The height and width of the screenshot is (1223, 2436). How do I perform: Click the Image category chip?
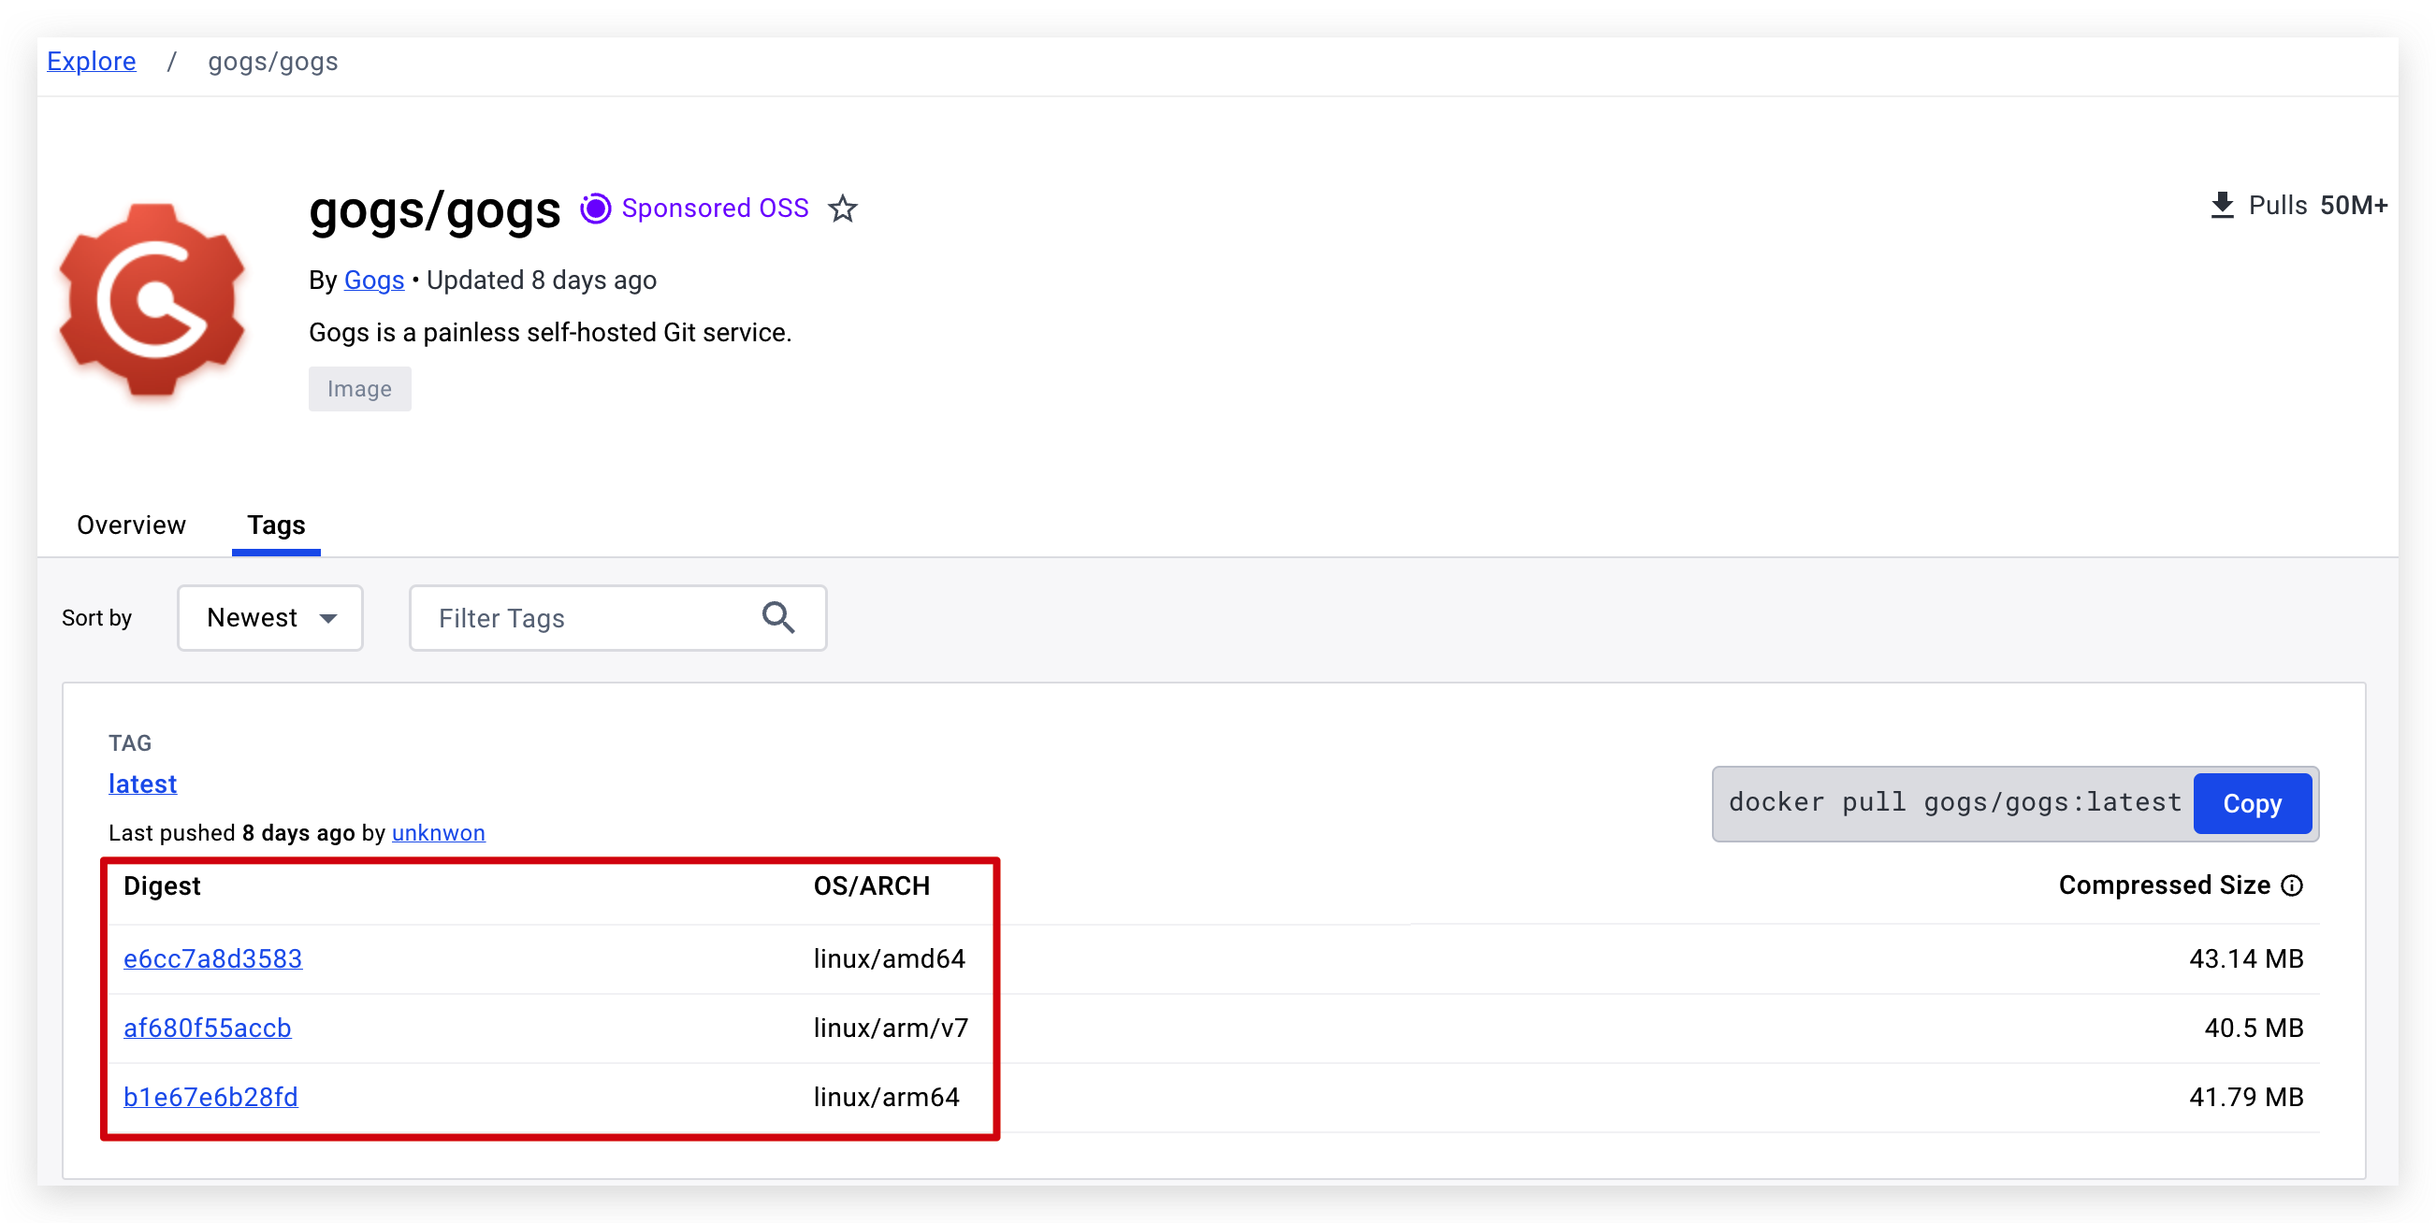coord(359,388)
